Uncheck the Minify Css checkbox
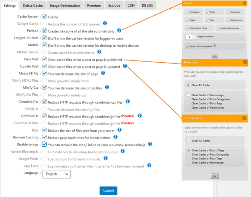Viewport: 251px width, 197px height. point(44,87)
